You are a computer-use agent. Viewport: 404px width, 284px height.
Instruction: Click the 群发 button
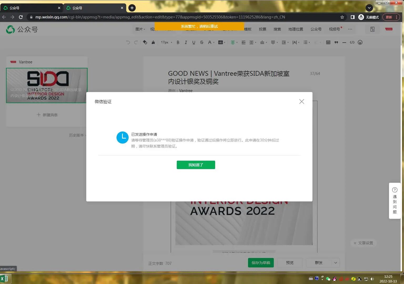click(x=319, y=263)
